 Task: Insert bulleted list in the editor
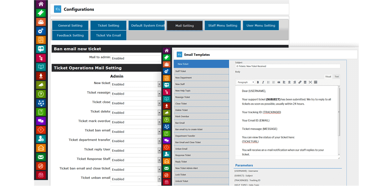(268, 82)
